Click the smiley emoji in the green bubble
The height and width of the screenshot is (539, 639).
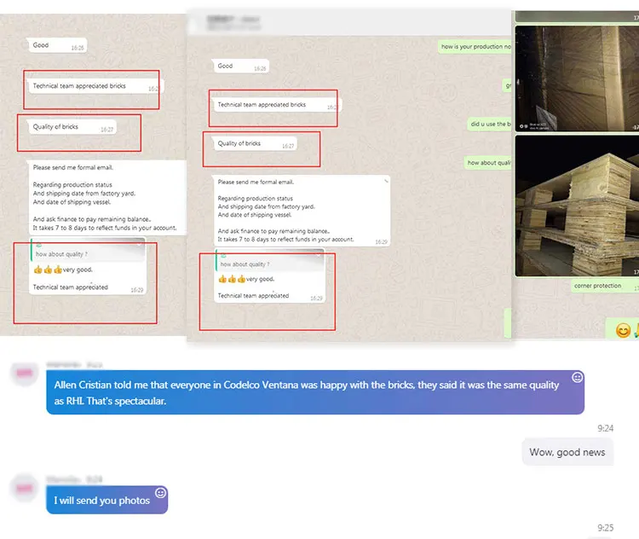[623, 330]
